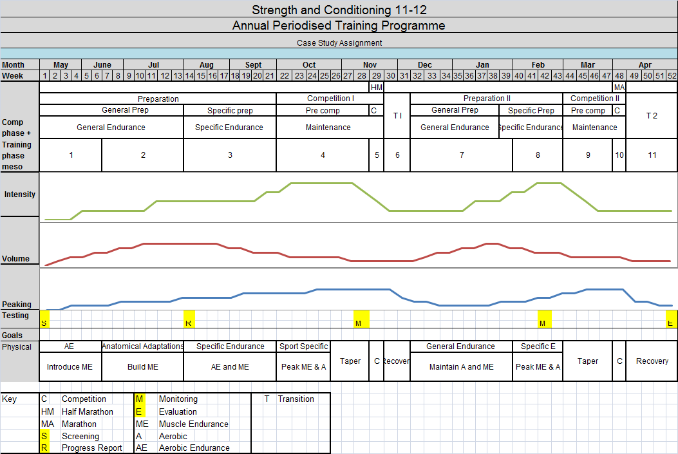Select week number 26 cell
The image size is (678, 454).
coord(335,75)
